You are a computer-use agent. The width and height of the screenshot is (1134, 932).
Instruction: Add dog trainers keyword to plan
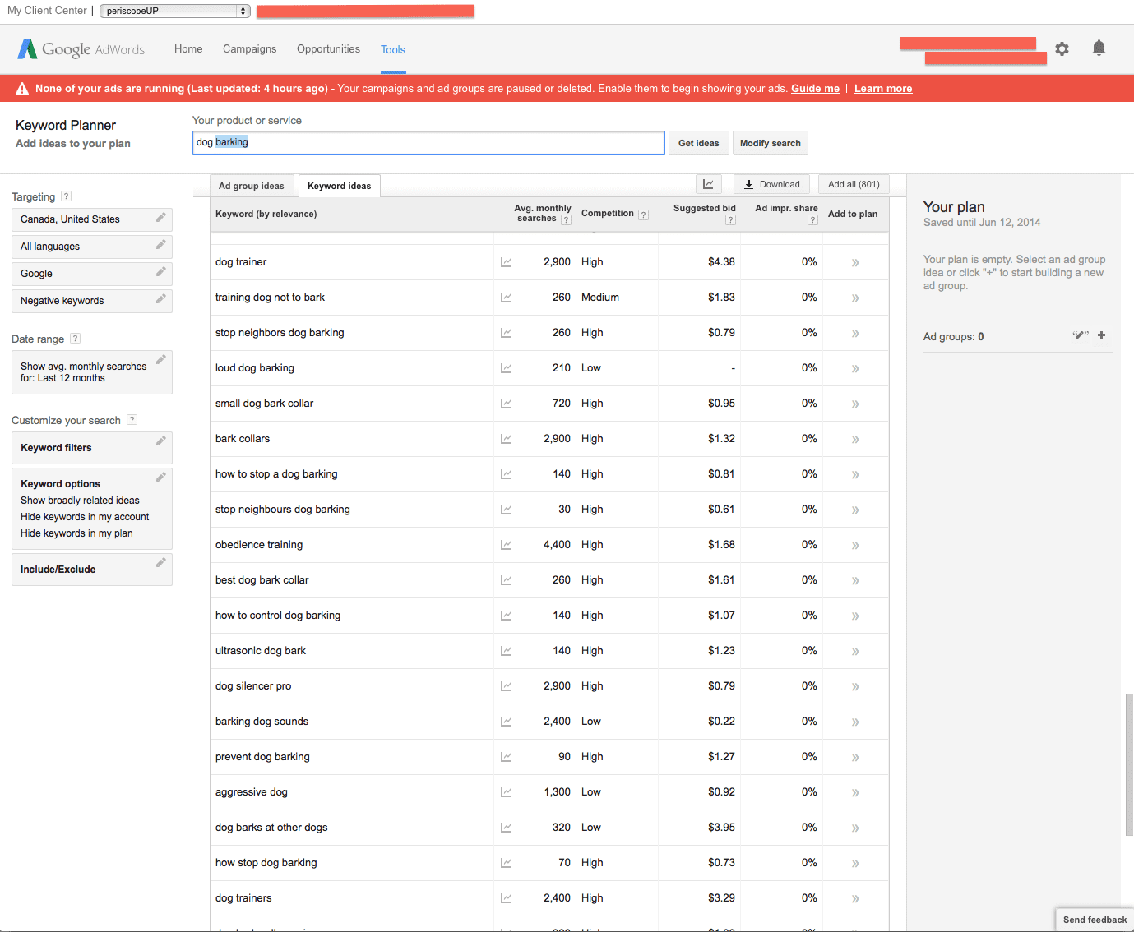[855, 899]
